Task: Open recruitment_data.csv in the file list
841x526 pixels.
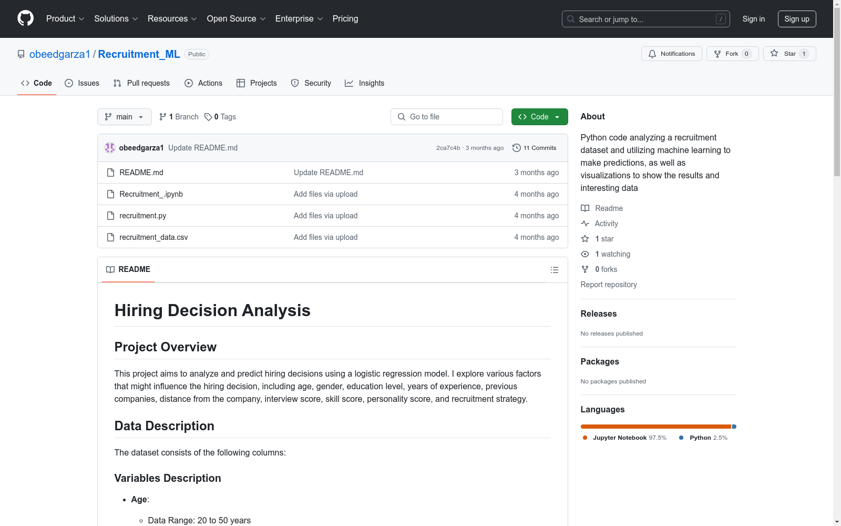Action: (x=153, y=237)
